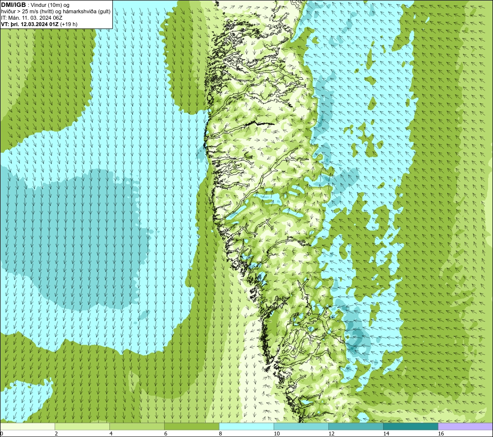
Task: Click the 'VT: þri. 12.03.2024 01Z' valid time text
Action: 30,24
